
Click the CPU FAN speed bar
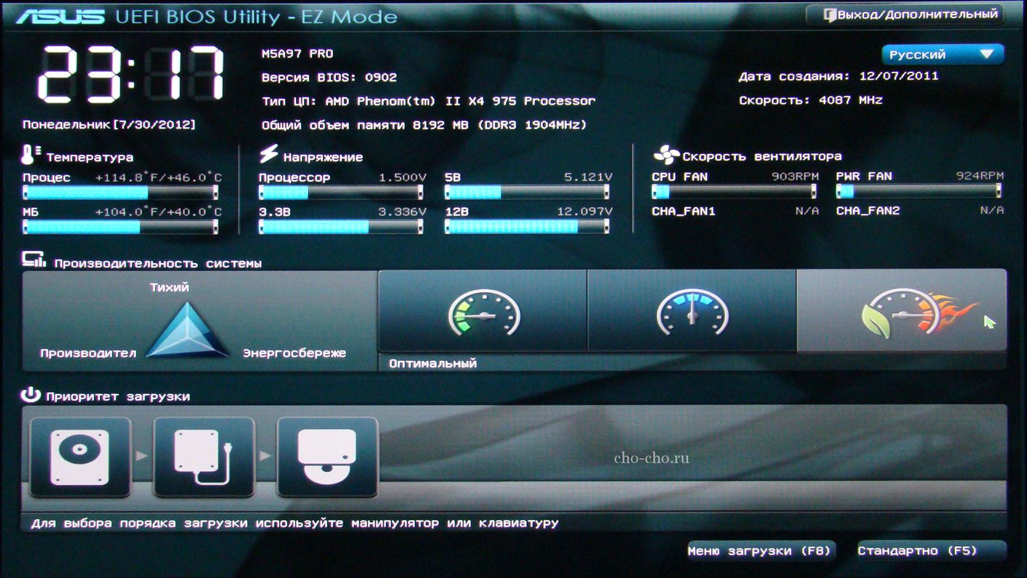[734, 191]
